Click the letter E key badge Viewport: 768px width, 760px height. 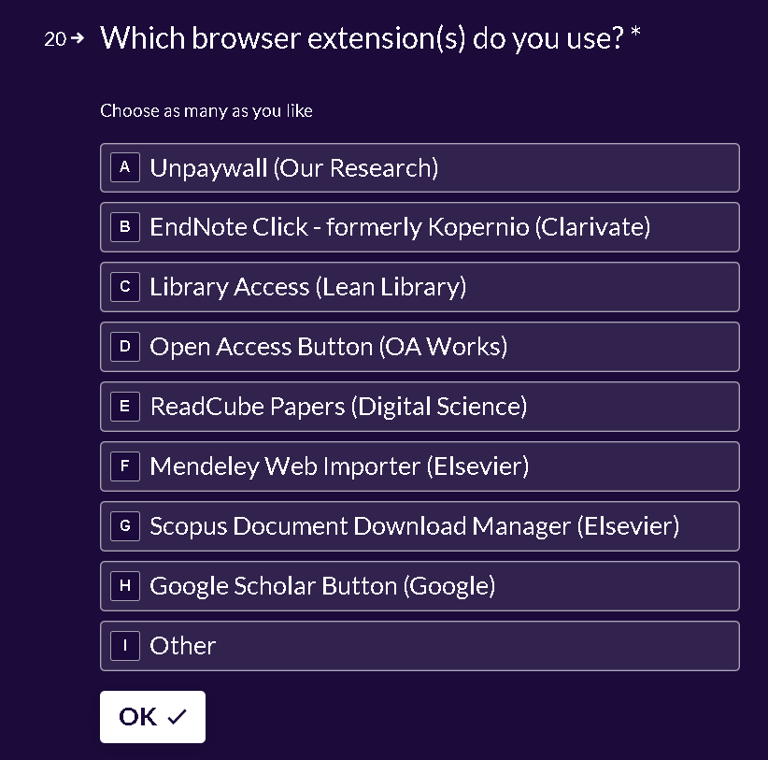(125, 407)
